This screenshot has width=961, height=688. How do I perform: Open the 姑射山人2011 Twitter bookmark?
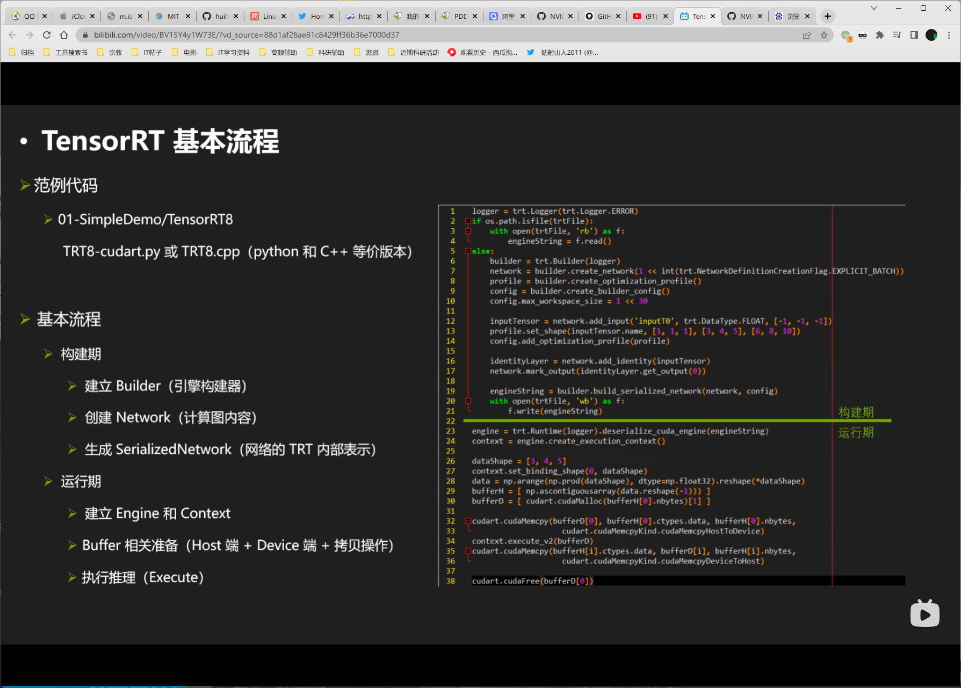pyautogui.click(x=562, y=52)
